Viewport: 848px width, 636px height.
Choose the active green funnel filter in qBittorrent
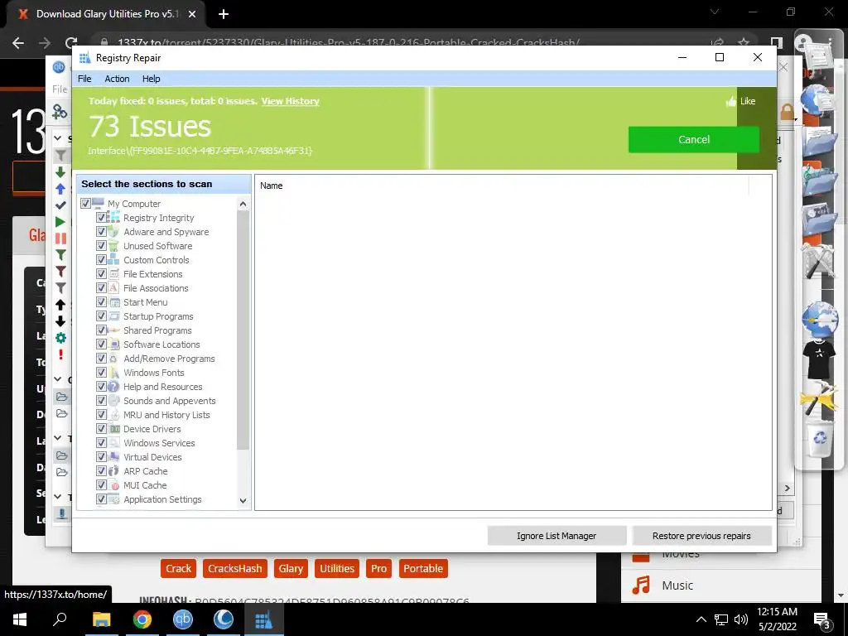tap(60, 255)
